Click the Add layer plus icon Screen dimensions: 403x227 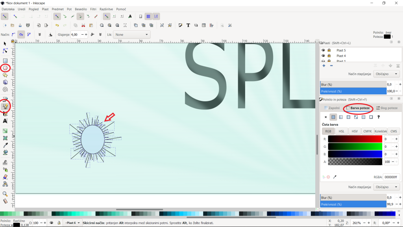[x=324, y=66]
